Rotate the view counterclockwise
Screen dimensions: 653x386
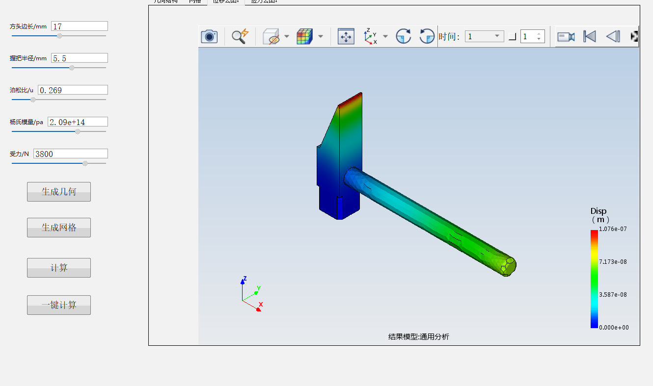coord(427,36)
